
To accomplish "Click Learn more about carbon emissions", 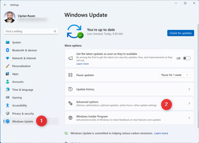I will click(161, 133).
